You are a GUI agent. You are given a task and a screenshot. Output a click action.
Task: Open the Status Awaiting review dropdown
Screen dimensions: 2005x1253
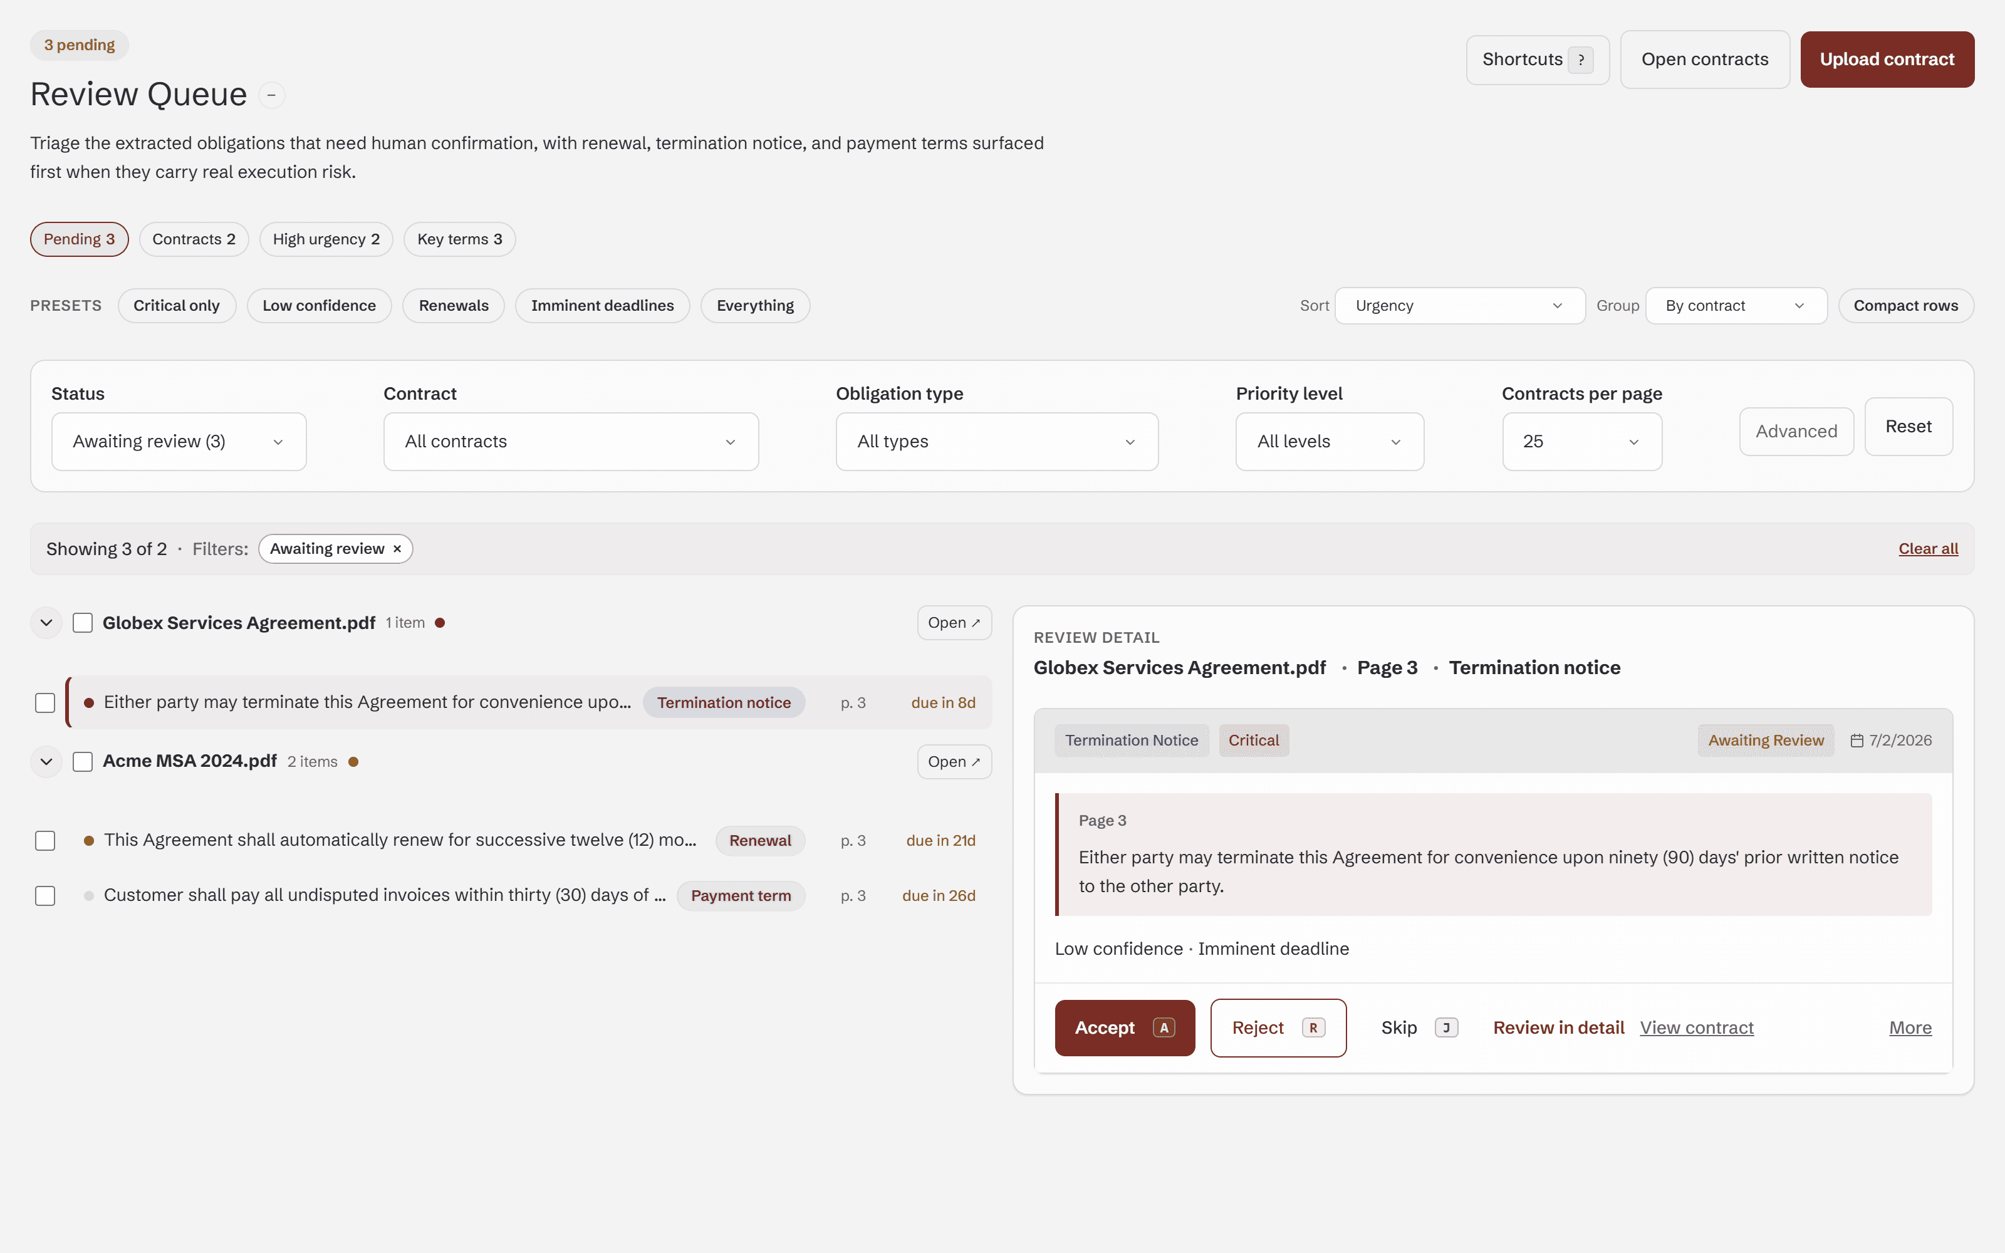(x=179, y=442)
